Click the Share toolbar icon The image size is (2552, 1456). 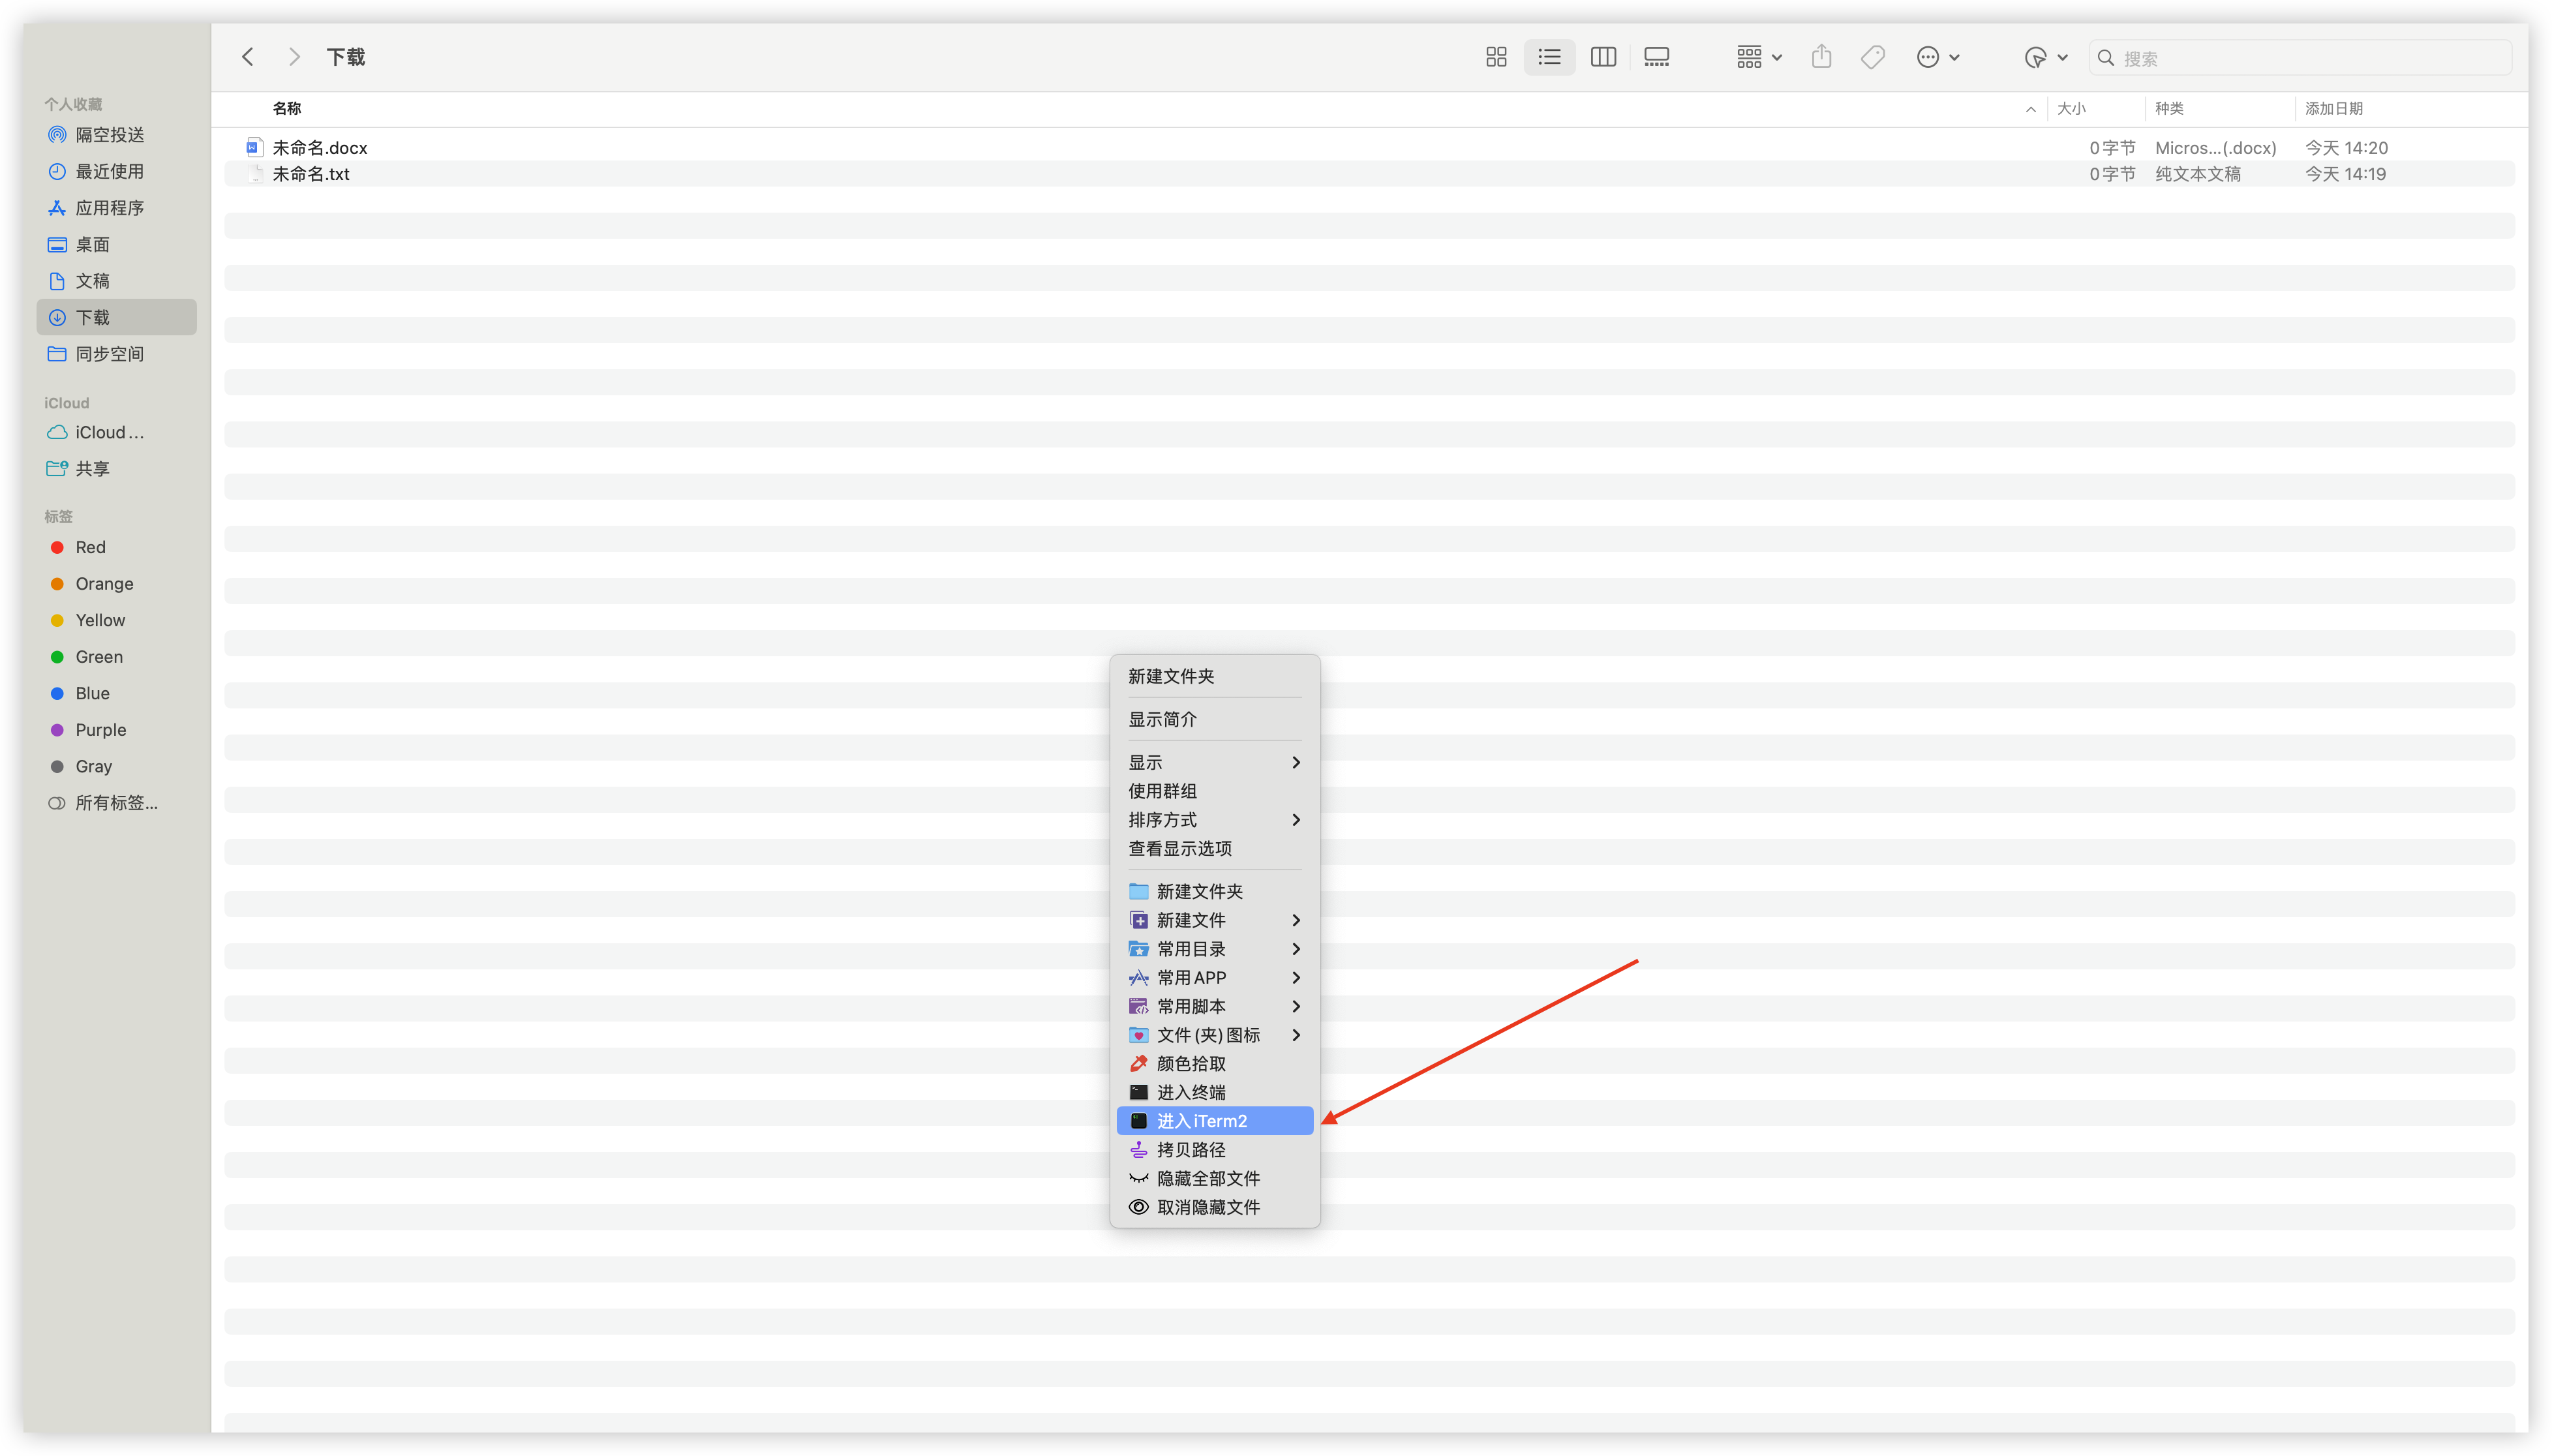coord(1821,57)
